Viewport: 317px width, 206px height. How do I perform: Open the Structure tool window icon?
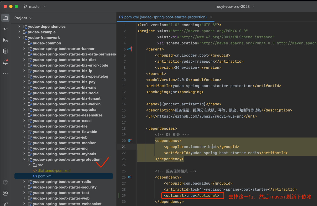tap(5, 40)
